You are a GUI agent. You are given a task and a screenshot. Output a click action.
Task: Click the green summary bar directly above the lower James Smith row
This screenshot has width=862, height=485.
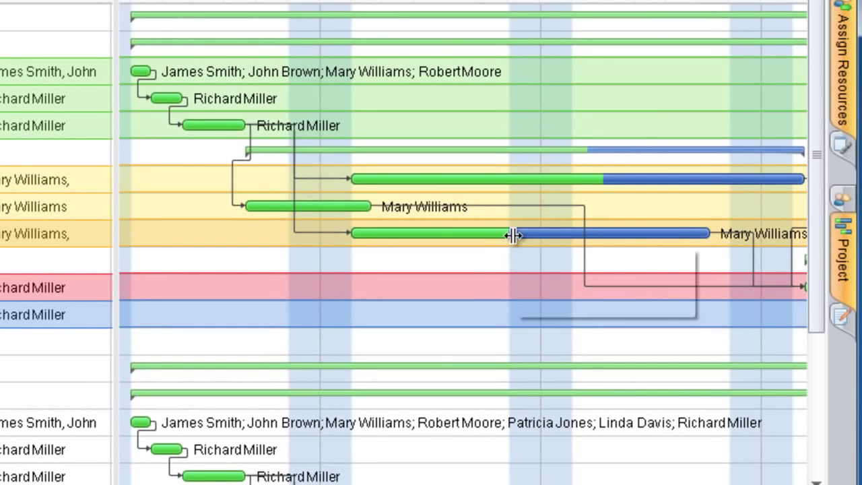[x=469, y=393]
